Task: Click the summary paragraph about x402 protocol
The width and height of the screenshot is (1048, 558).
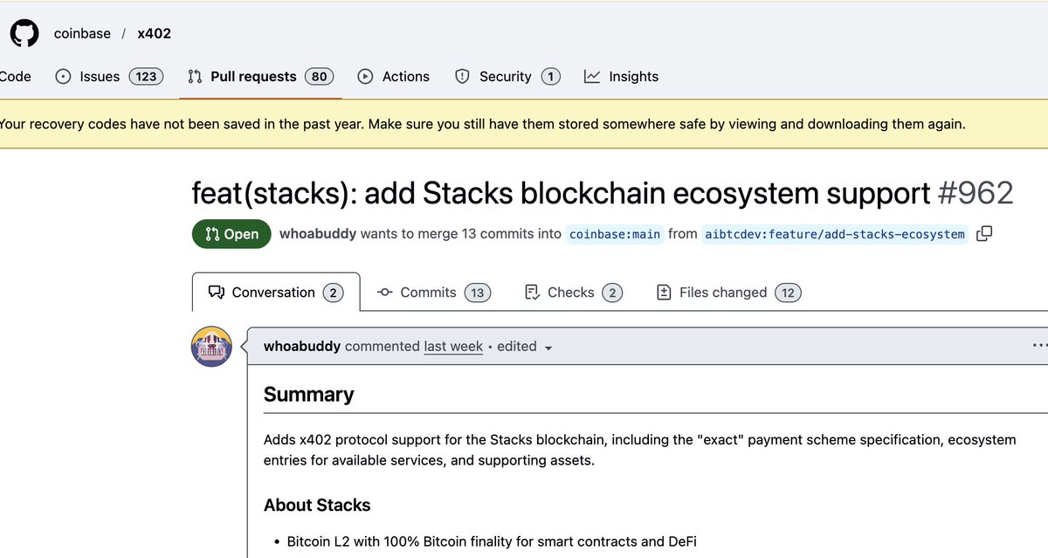Action: (640, 450)
